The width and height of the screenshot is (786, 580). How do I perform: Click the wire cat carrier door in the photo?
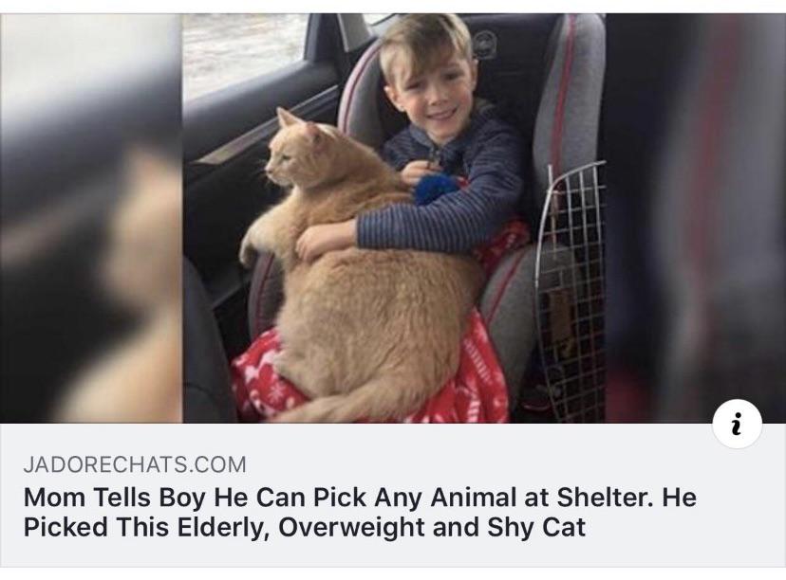point(571,290)
